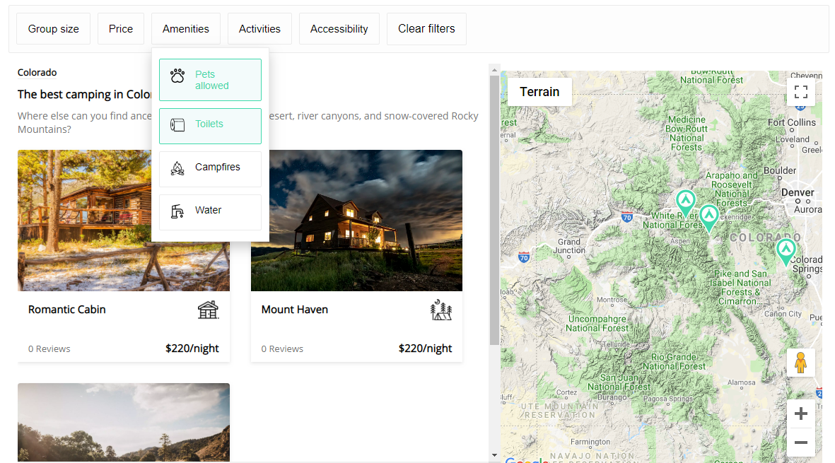Viewport: 835px width, 463px height.
Task: Click the cabin icon on Romantic Cabin card
Action: click(208, 310)
